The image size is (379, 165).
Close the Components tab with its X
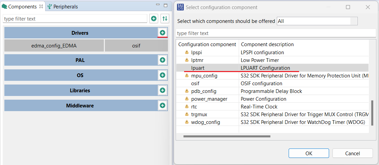click(41, 6)
